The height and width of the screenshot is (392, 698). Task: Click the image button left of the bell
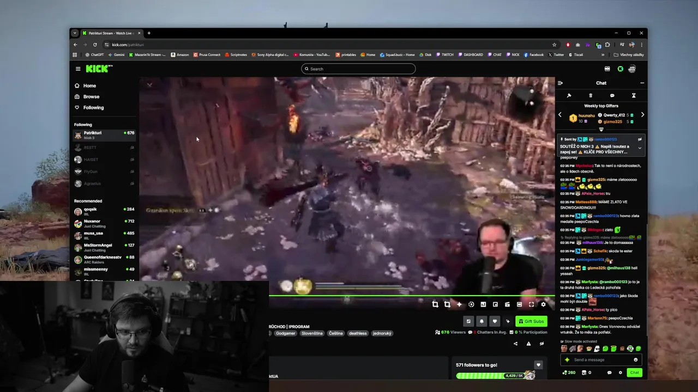point(468,321)
